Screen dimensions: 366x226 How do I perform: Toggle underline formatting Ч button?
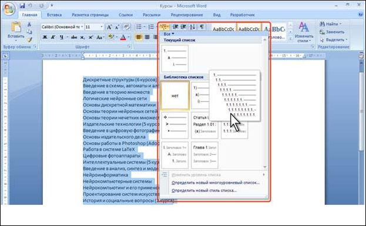tap(61, 37)
